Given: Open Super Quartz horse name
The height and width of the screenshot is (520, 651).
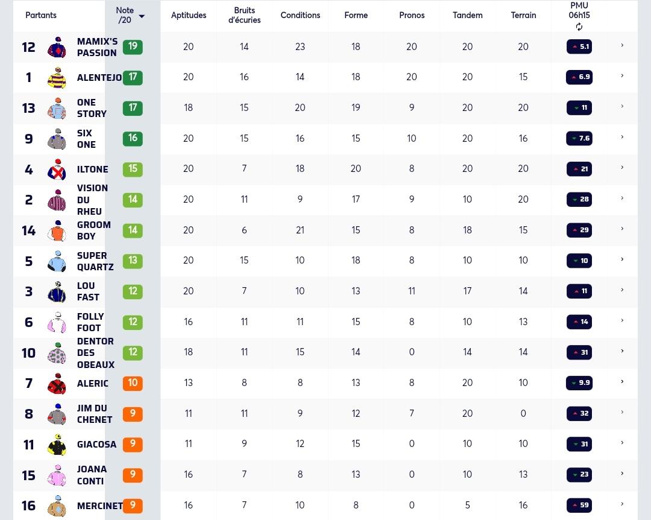Looking at the screenshot, I should [x=95, y=261].
